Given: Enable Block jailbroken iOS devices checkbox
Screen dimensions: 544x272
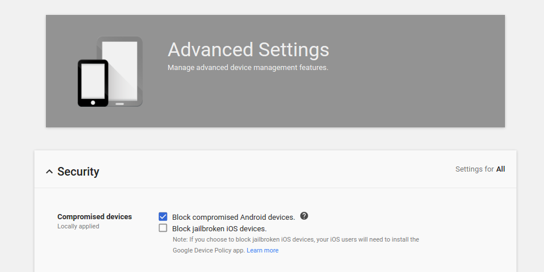Looking at the screenshot, I should pos(163,228).
